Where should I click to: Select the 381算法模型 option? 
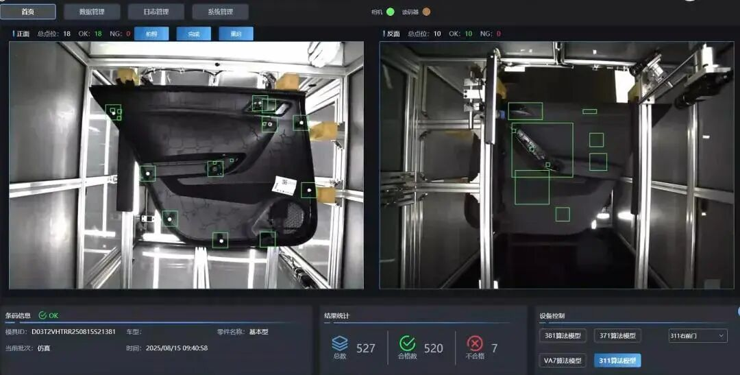[x=563, y=336]
